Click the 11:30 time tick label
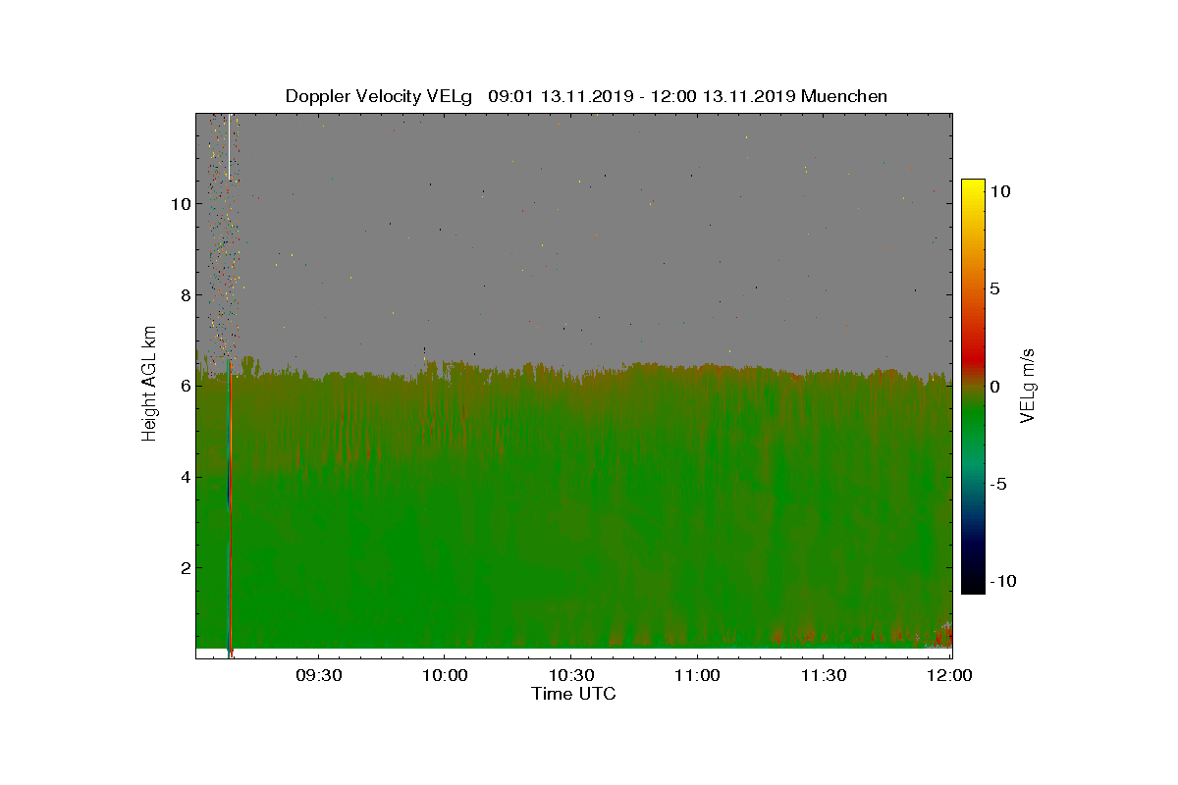The image size is (1178, 785). pyautogui.click(x=825, y=675)
